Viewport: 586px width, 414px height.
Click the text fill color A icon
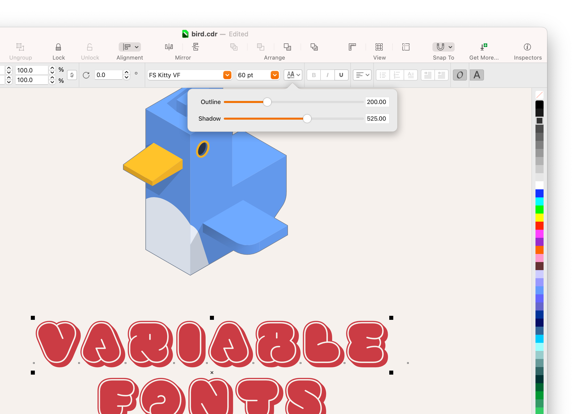coord(477,75)
